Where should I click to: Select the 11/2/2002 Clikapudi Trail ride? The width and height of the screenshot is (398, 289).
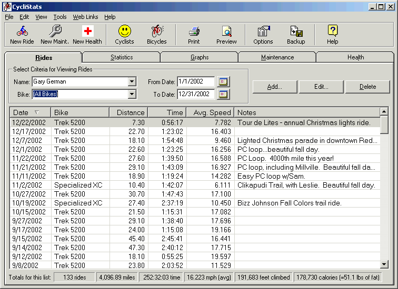pyautogui.click(x=195, y=185)
